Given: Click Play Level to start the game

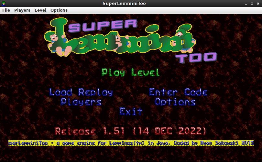Looking at the screenshot, I should (131, 72).
